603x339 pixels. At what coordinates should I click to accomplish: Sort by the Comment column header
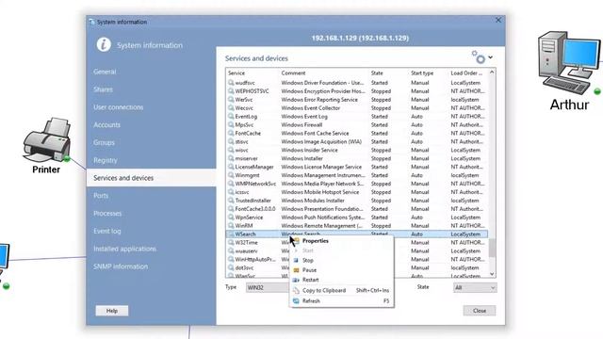coord(324,73)
